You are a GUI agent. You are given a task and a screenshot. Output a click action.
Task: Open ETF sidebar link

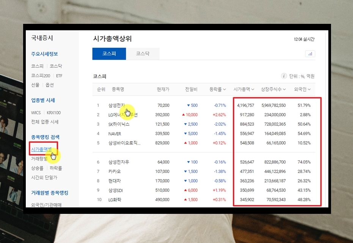(59, 76)
